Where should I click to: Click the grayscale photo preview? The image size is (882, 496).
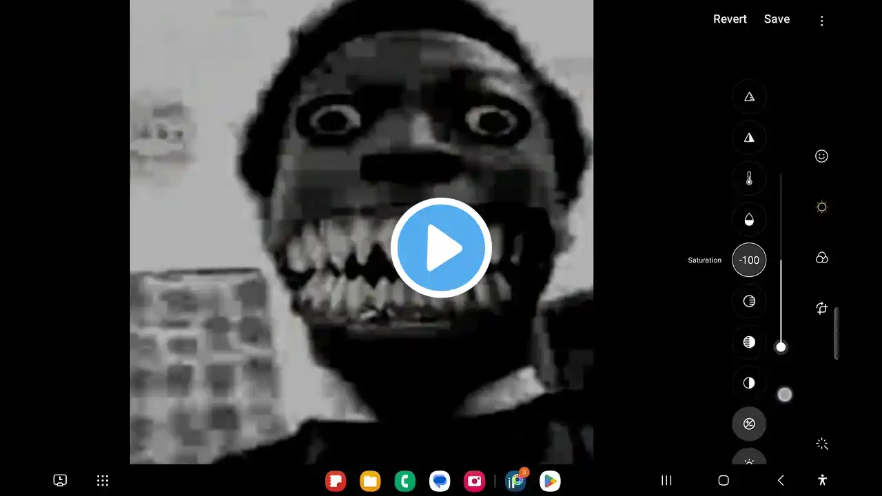pos(362,232)
